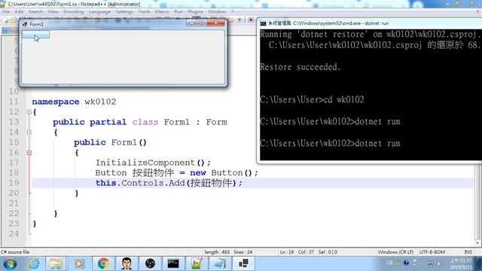
Task: Click the 'namespace' keyword on line 11
Action: 56,102
